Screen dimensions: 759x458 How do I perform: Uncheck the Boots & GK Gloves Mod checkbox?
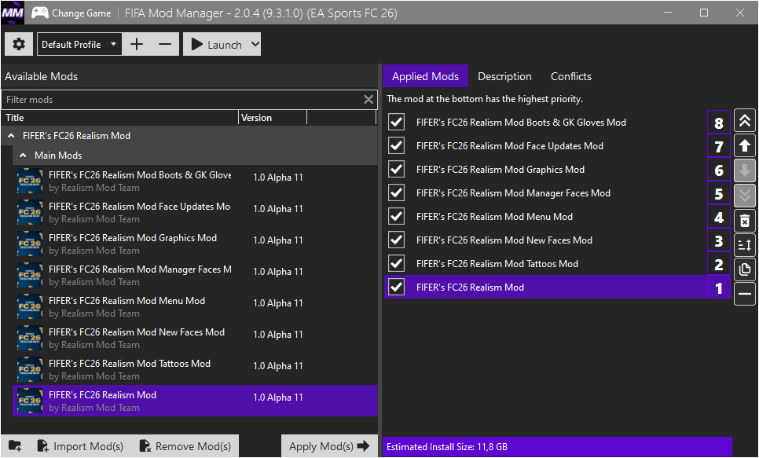pyautogui.click(x=397, y=123)
